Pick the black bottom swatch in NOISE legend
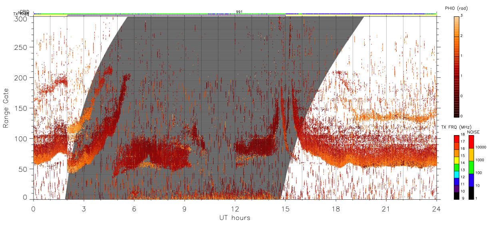Viewport: 491px width, 226px height. [471, 193]
